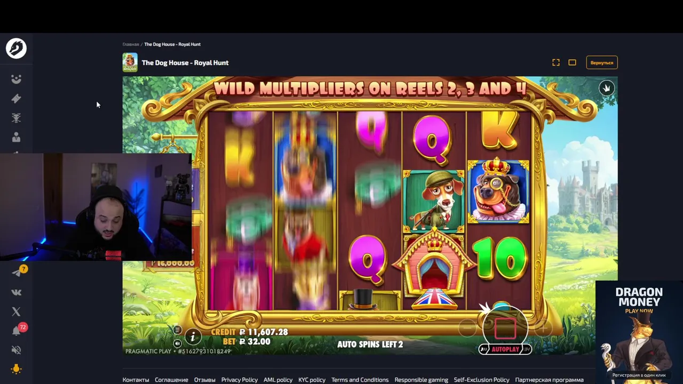The image size is (683, 384).
Task: Click the smiley face sidebar icon
Action: tap(16, 79)
